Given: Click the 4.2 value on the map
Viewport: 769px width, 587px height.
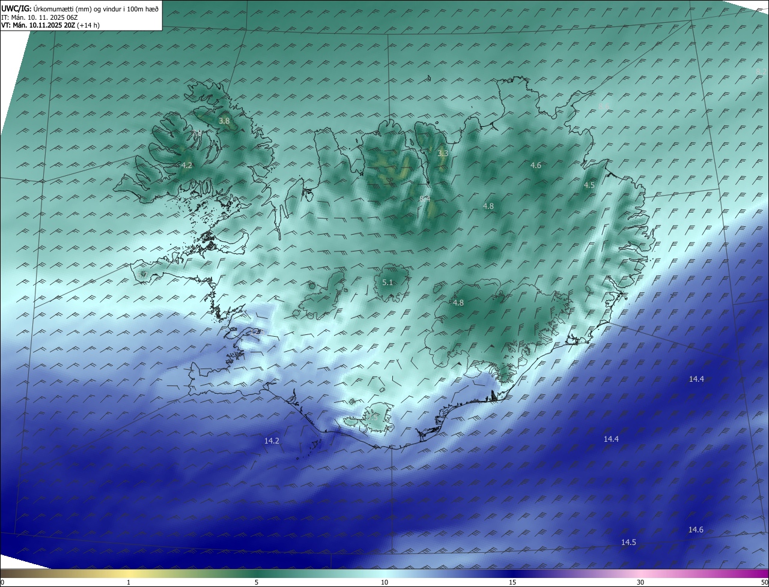Looking at the screenshot, I should [x=187, y=165].
